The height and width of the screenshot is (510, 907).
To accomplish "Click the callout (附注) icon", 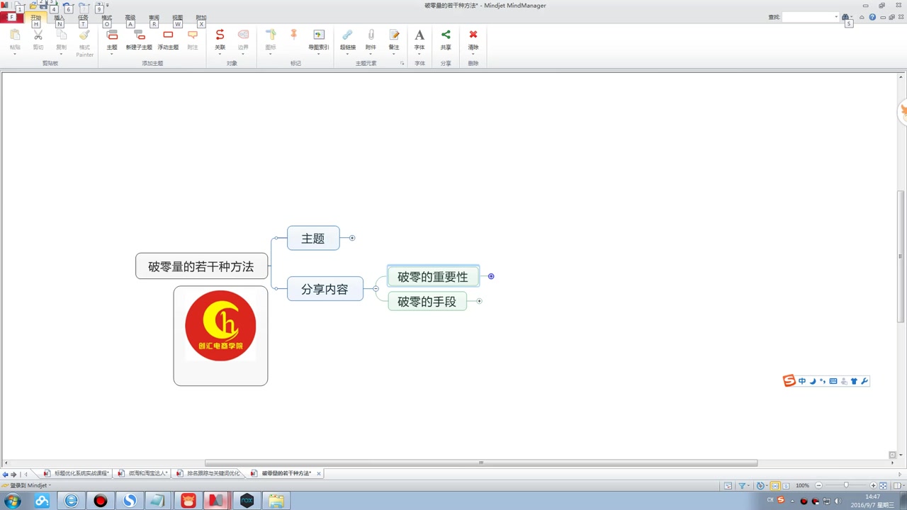I will [x=193, y=35].
